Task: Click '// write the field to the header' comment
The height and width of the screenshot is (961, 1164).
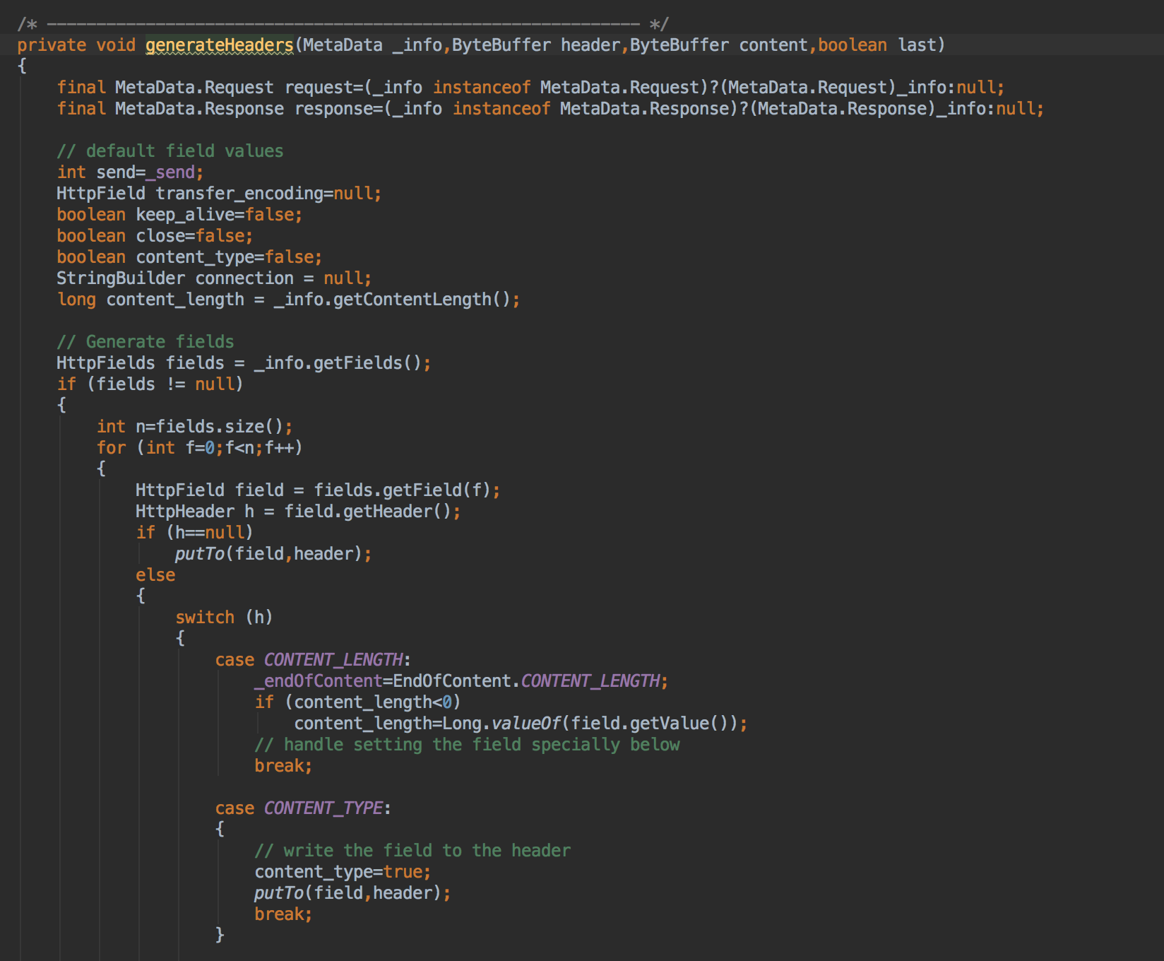Action: (412, 851)
